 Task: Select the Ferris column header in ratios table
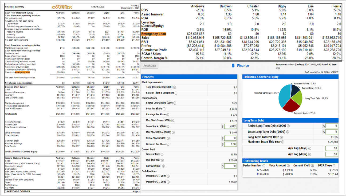point(336,6)
